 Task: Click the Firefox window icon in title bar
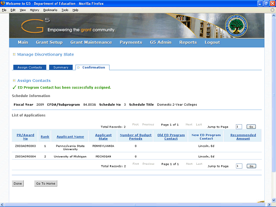3,3
